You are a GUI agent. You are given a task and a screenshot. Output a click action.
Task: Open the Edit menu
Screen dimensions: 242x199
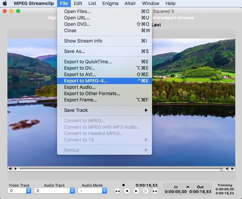click(x=78, y=3)
